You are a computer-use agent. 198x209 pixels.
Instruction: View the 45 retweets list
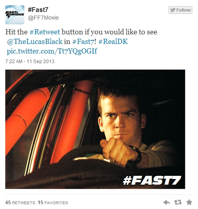tap(20, 203)
